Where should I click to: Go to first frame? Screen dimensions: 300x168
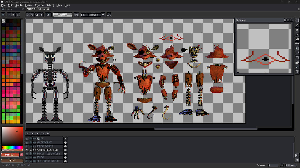(27, 134)
